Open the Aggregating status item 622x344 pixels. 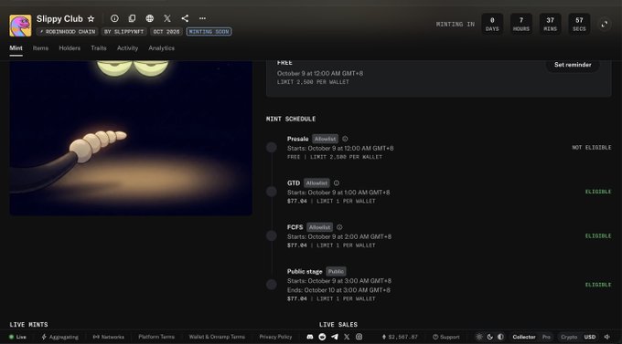pos(59,337)
